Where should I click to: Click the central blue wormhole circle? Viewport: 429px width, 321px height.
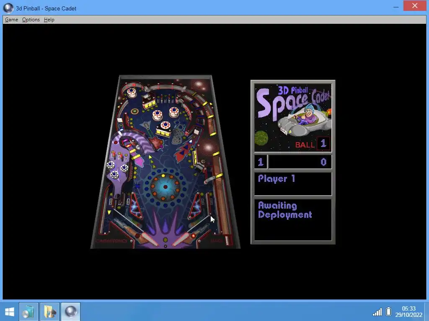[x=165, y=187]
